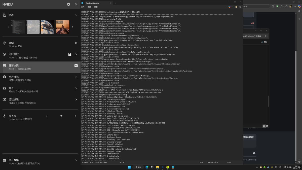Expand the 照片模式 photo mode entry
This screenshot has width=302, height=170.
coord(76,77)
